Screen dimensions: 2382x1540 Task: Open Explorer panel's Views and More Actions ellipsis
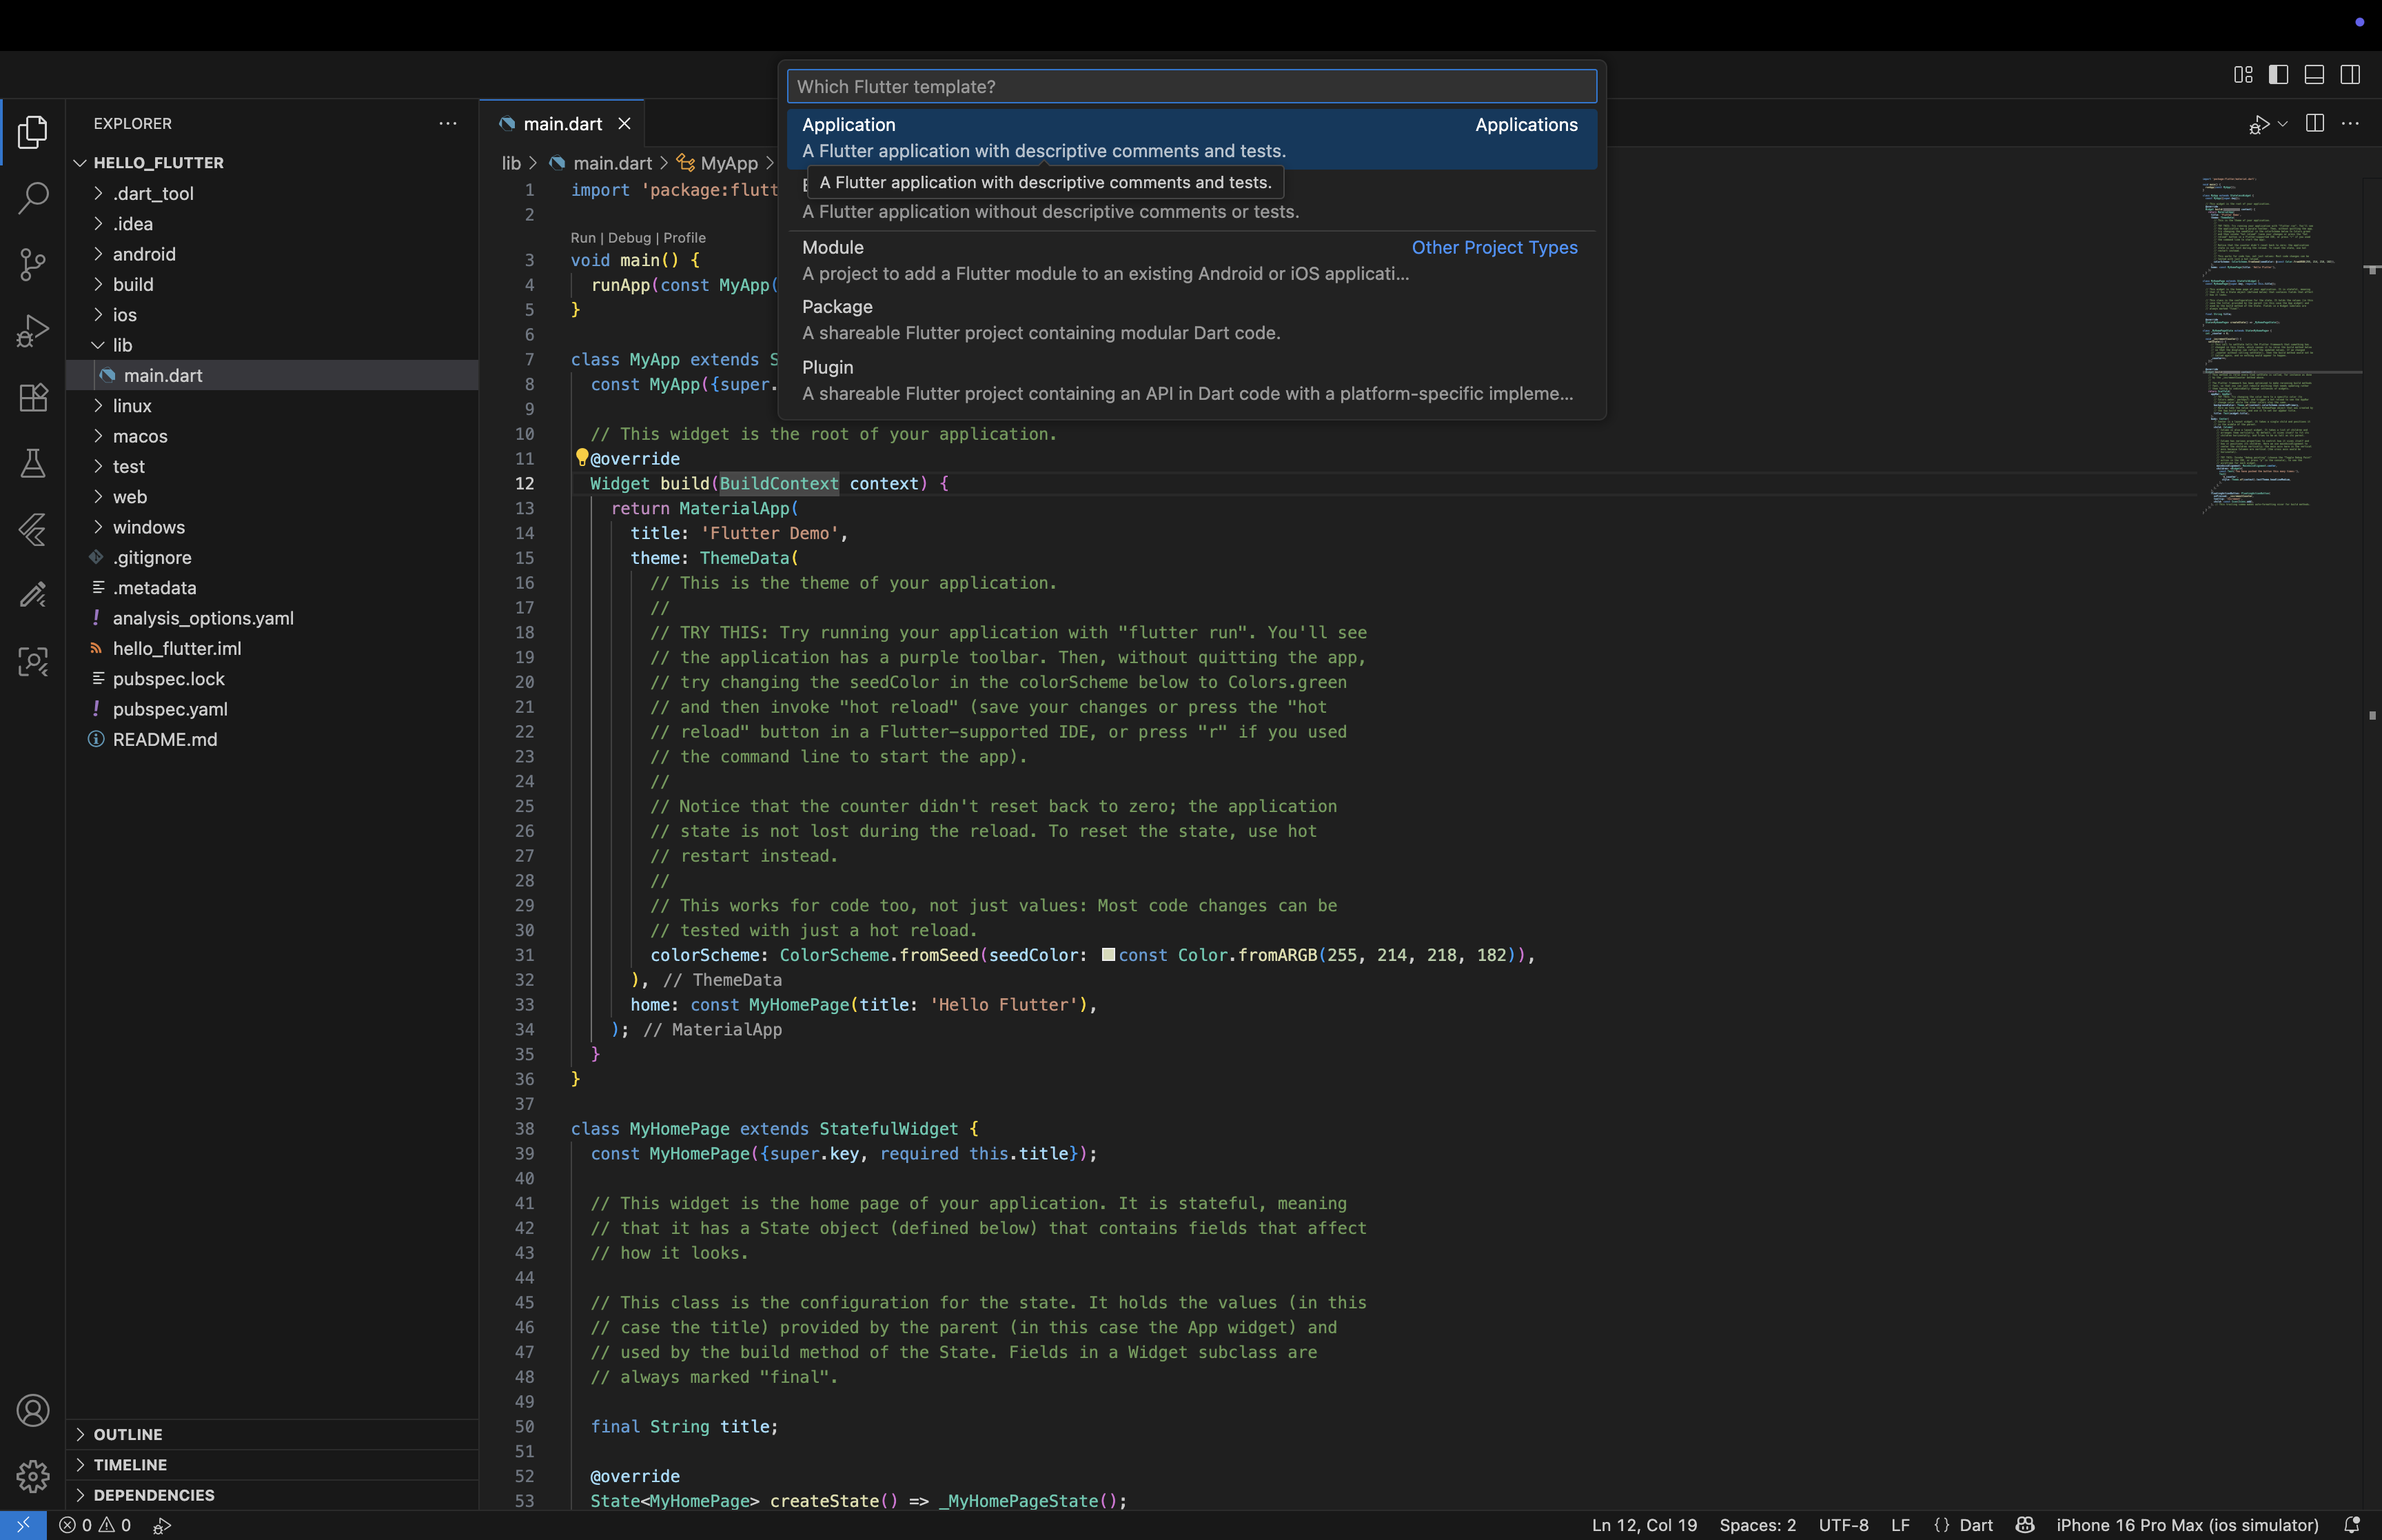pos(448,123)
